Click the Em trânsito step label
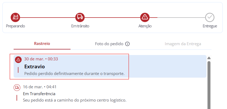The height and width of the screenshot is (109, 227). (80, 26)
